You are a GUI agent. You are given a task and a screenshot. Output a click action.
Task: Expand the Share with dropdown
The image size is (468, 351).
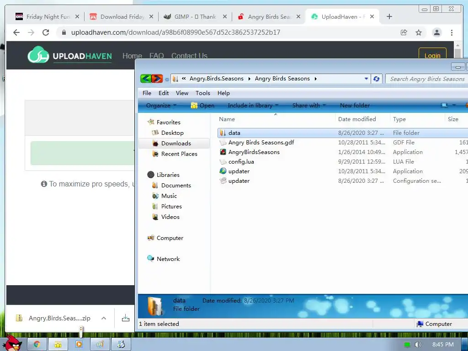point(309,106)
